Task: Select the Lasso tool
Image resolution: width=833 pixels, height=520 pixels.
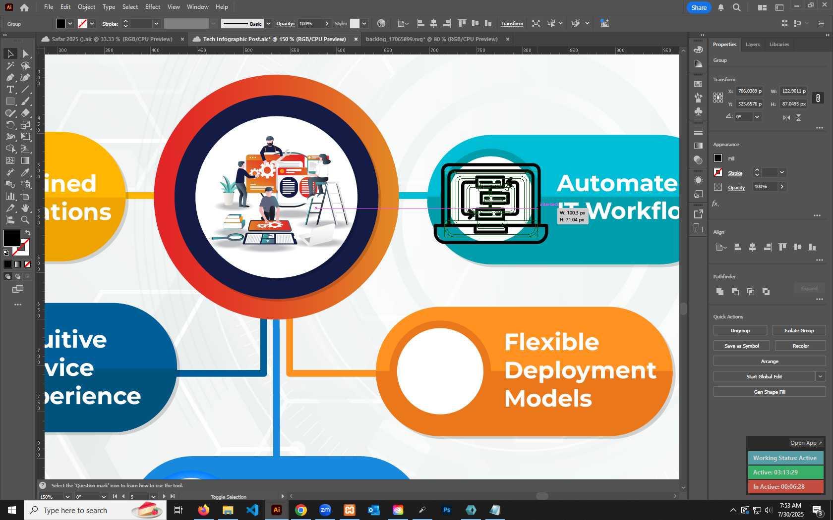Action: click(x=26, y=65)
